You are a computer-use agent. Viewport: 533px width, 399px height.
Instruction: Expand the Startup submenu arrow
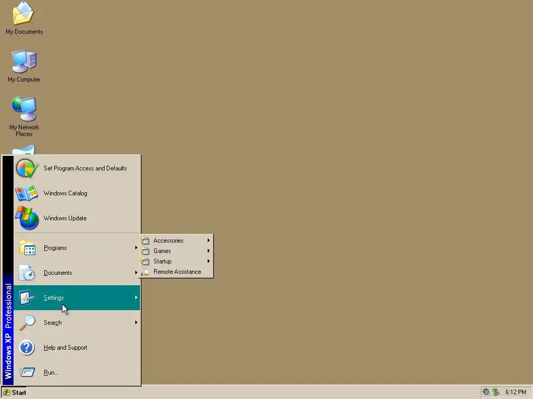[208, 261]
